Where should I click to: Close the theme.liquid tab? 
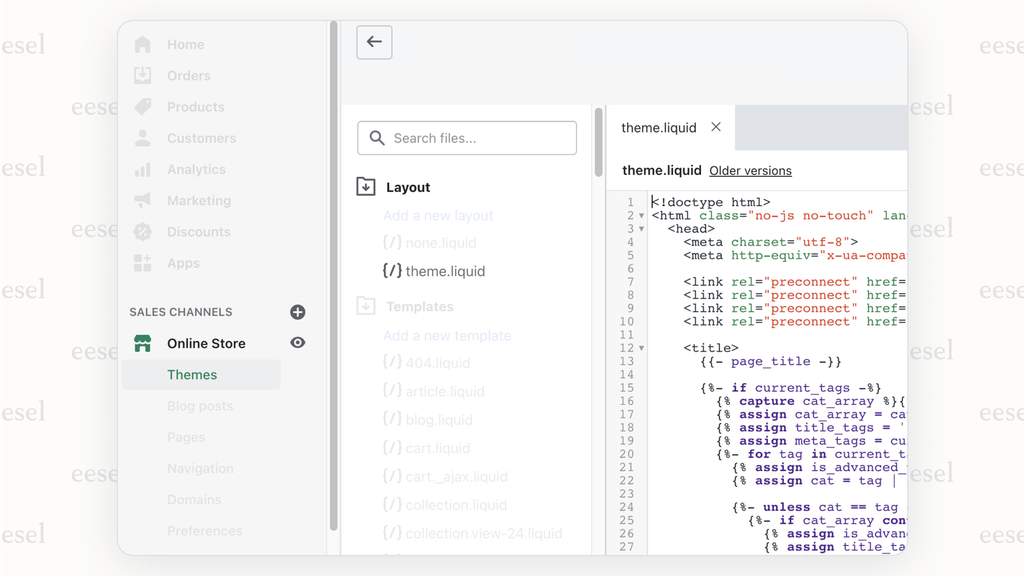coord(716,127)
